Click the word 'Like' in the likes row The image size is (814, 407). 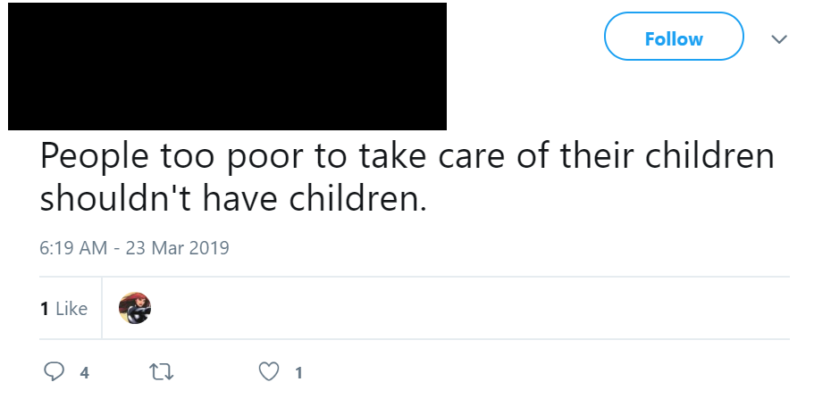[x=71, y=309]
